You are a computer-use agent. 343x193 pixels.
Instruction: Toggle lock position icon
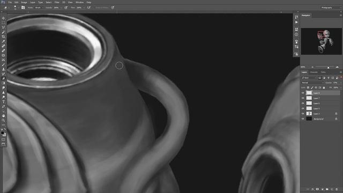coord(316,87)
